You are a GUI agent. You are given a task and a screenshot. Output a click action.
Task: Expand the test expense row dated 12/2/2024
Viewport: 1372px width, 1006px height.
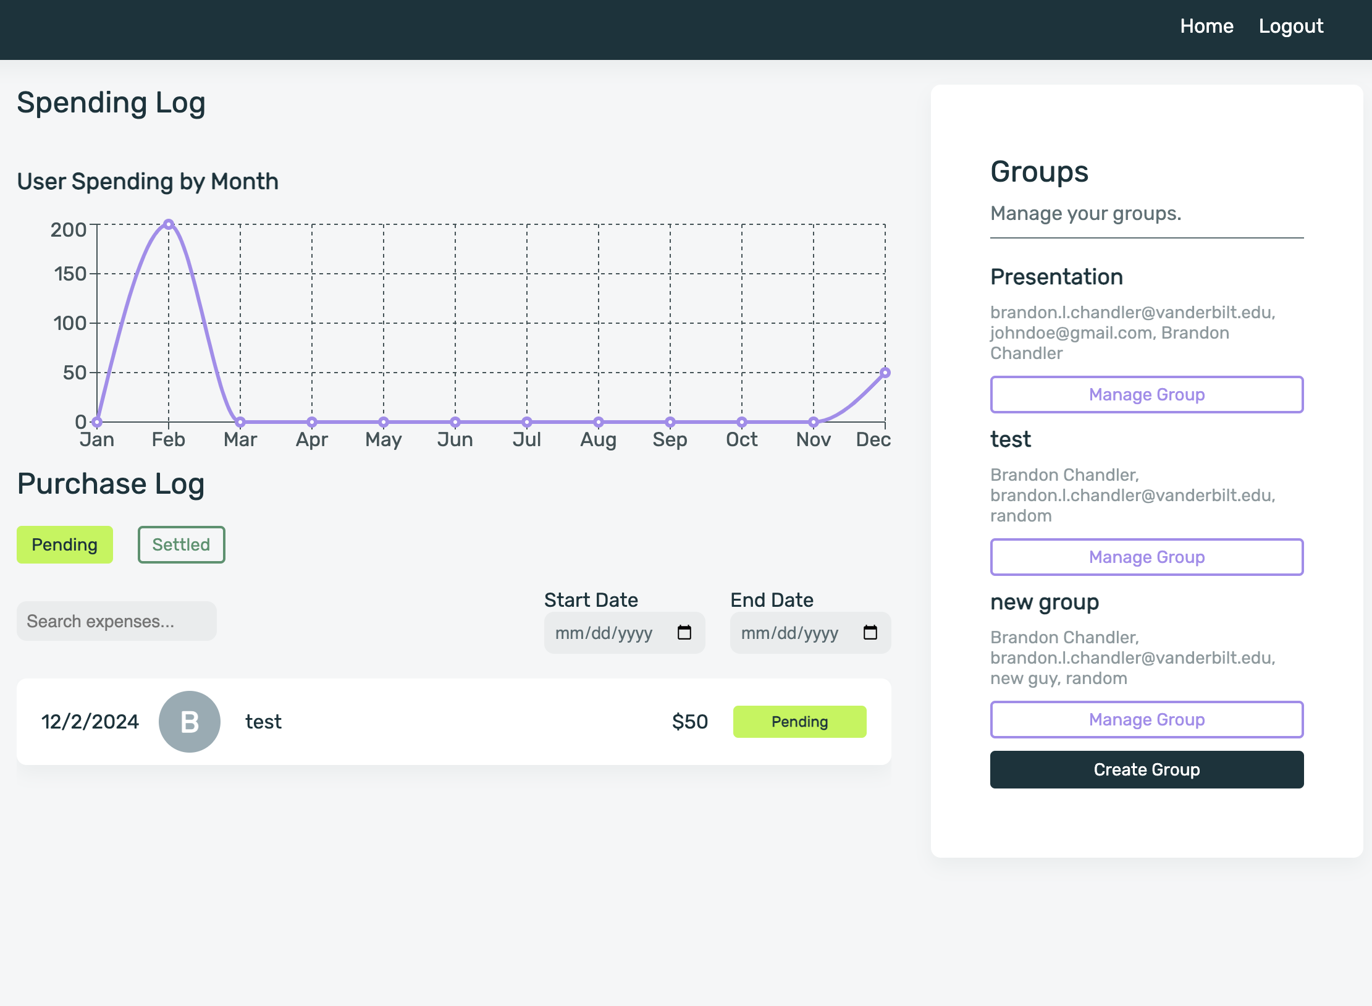click(x=453, y=721)
